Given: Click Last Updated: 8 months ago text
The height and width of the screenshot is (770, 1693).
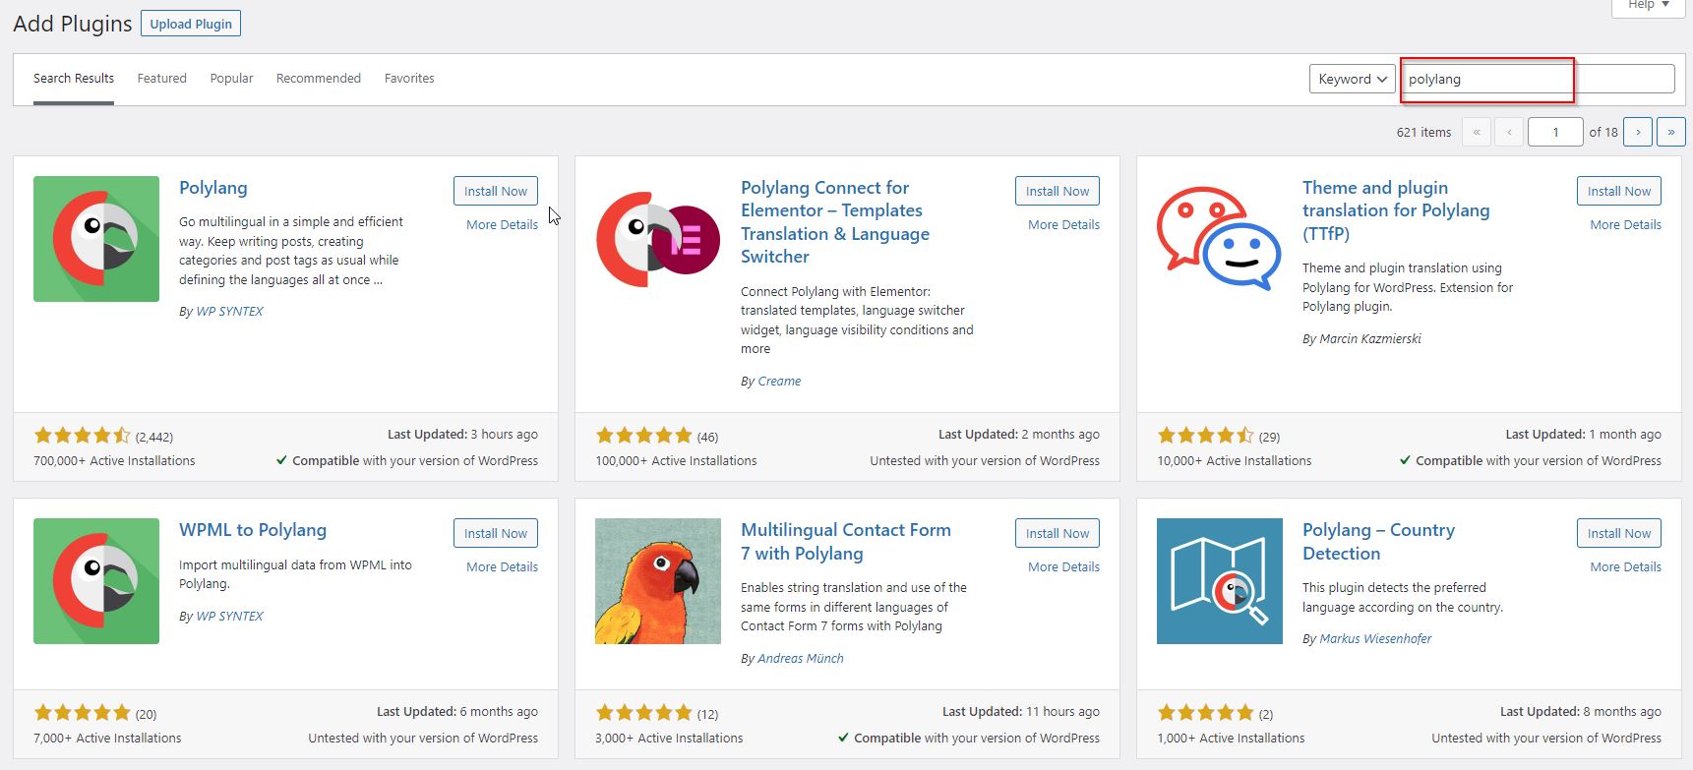Looking at the screenshot, I should click(1581, 712).
